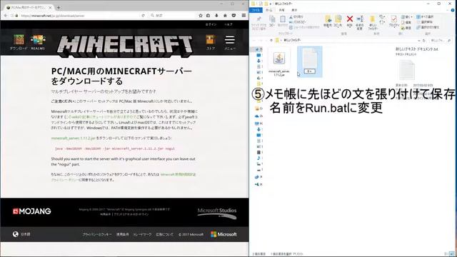Open Music in Explorer navigation pane
The width and height of the screenshot is (457, 257).
(x=258, y=158)
